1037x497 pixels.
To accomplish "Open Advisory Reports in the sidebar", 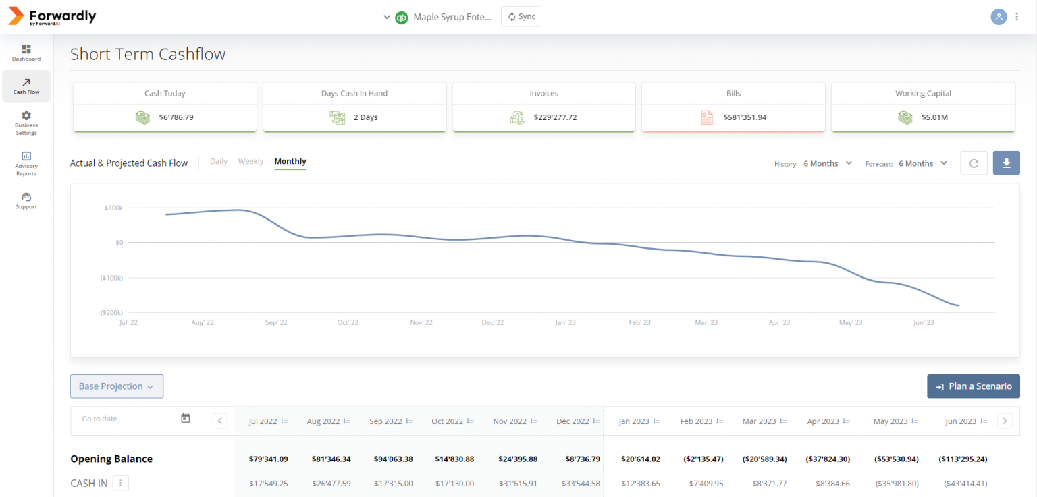I will [x=26, y=164].
